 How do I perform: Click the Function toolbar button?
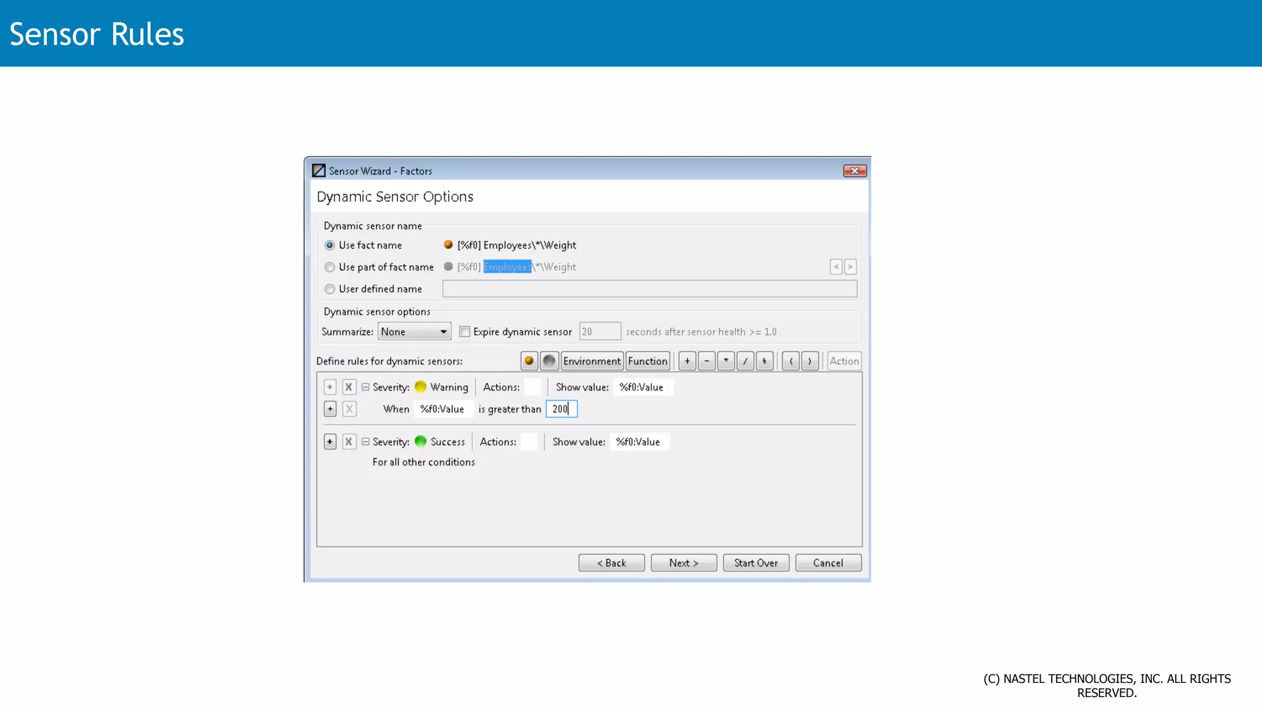pyautogui.click(x=648, y=361)
